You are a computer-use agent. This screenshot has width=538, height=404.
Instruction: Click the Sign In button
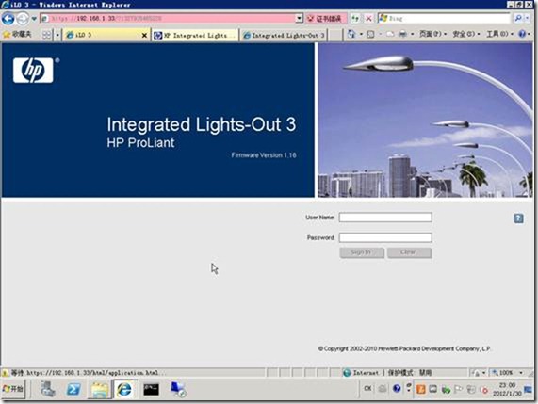click(362, 252)
